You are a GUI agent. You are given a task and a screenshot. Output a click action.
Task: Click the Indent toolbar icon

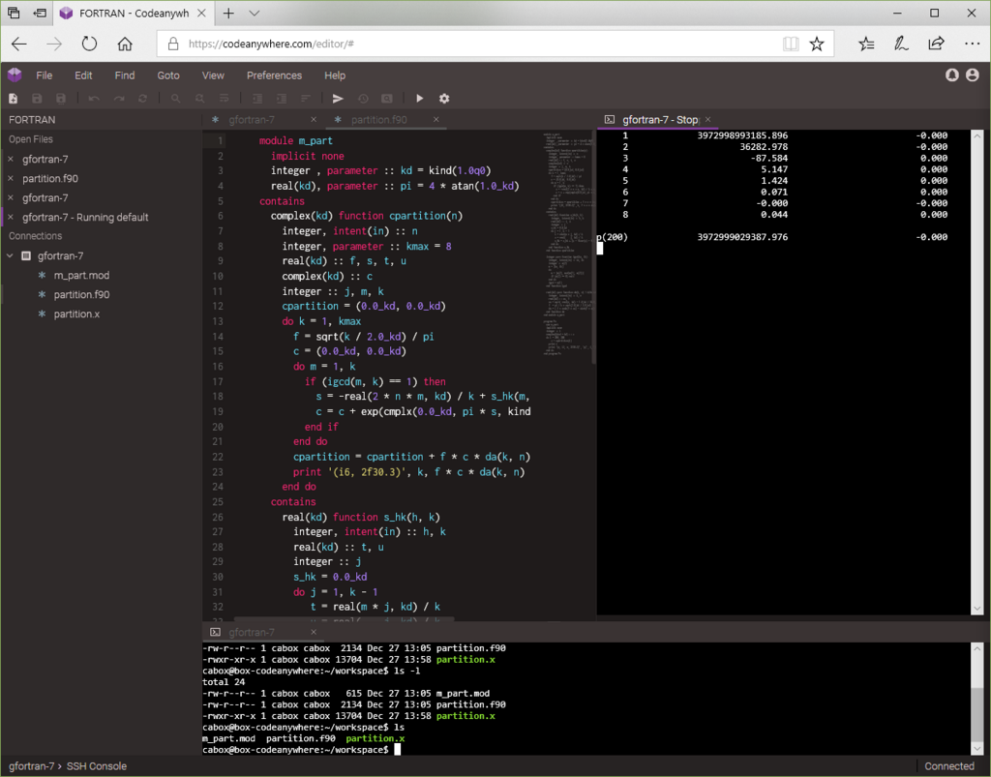pyautogui.click(x=282, y=99)
